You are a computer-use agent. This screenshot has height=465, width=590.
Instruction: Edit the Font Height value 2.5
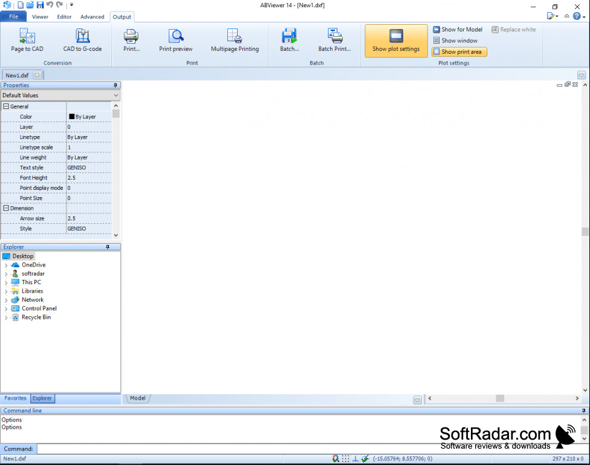coord(89,178)
